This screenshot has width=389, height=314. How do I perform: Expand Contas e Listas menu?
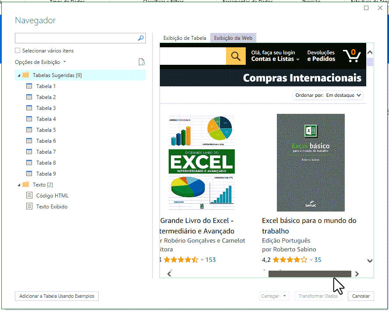pyautogui.click(x=275, y=59)
